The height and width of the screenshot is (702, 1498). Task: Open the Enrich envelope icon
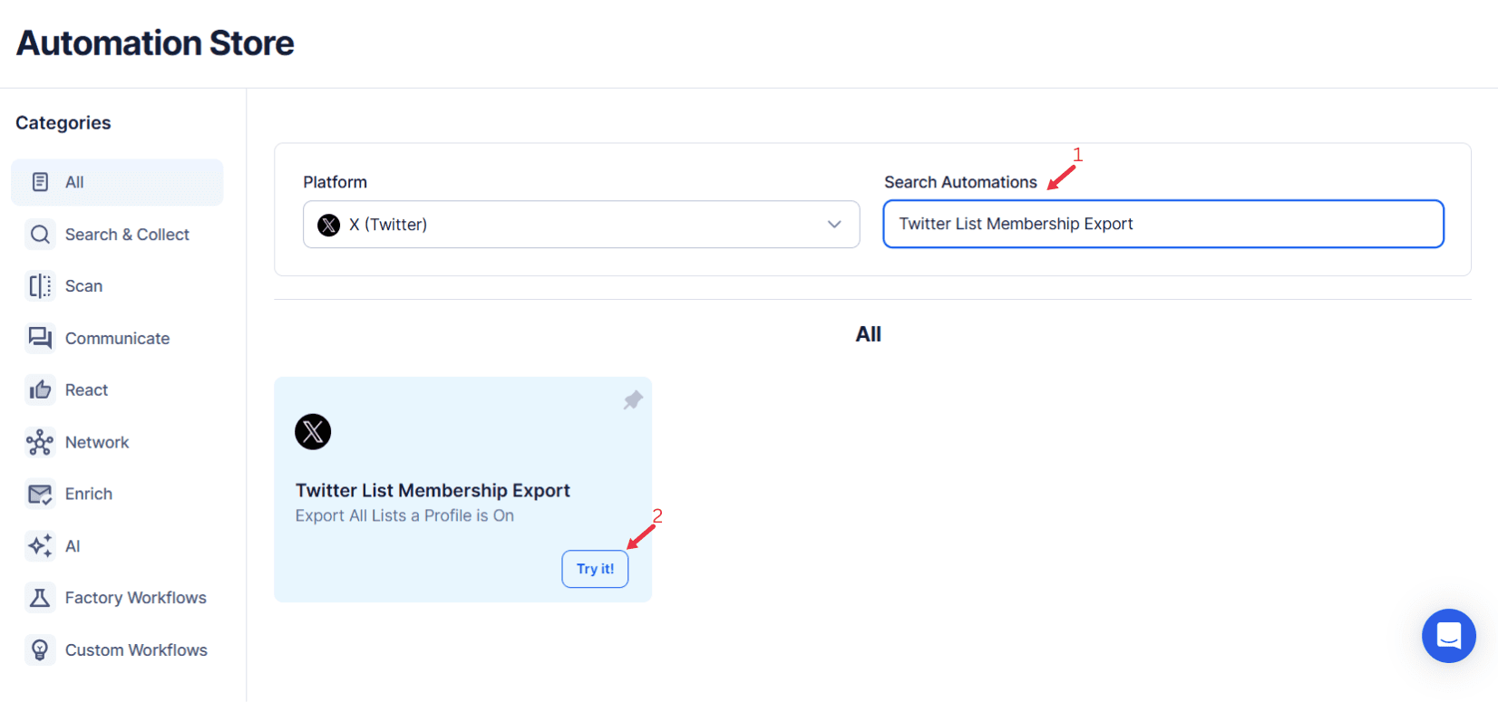(40, 494)
